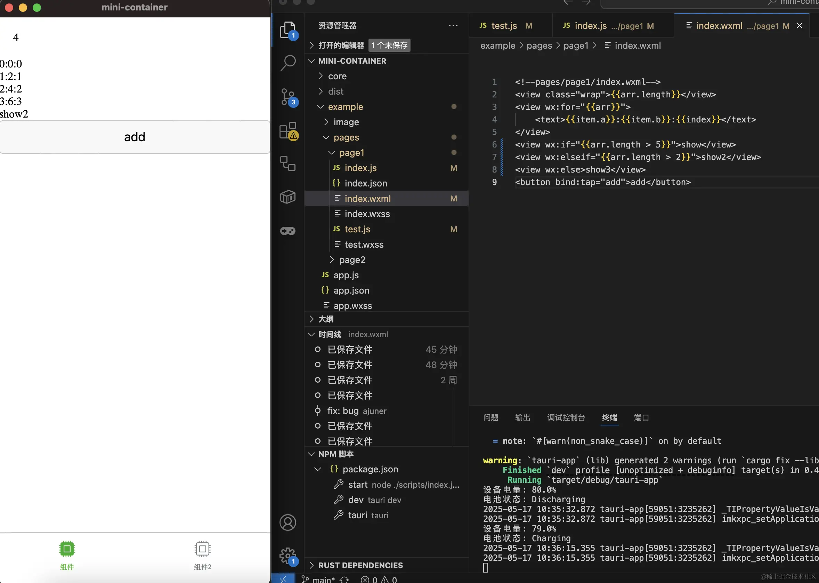The image size is (819, 583).
Task: Go back with the navigation arrow
Action: (x=568, y=2)
